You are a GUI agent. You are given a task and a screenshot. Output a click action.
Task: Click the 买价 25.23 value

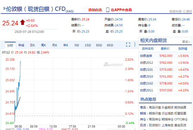point(85,32)
